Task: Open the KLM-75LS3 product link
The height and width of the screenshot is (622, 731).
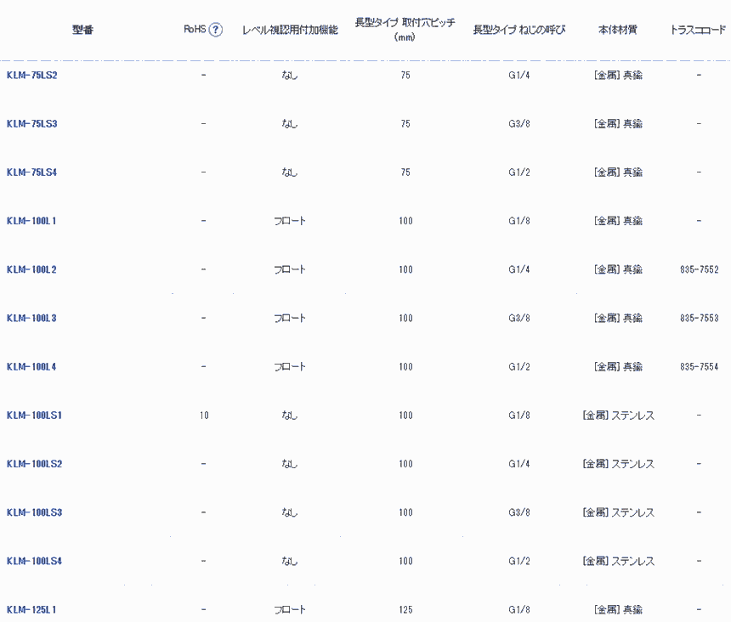Action: point(31,123)
